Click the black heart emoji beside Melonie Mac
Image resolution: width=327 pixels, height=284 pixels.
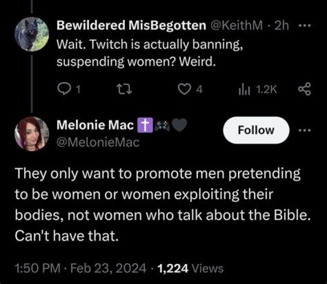179,125
